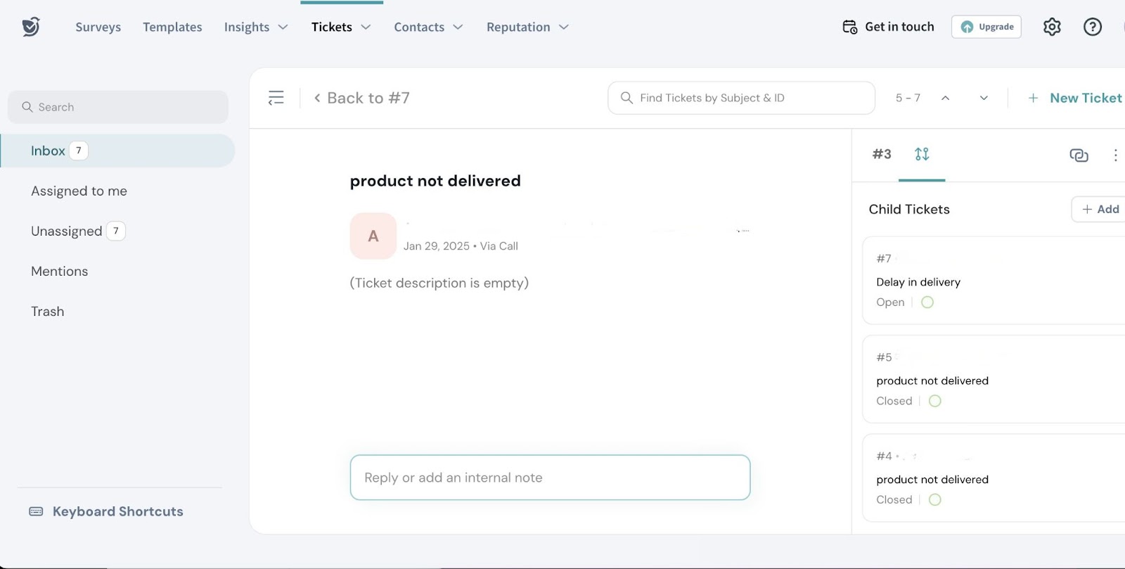Toggle status circle on ticket #7

[x=927, y=302]
